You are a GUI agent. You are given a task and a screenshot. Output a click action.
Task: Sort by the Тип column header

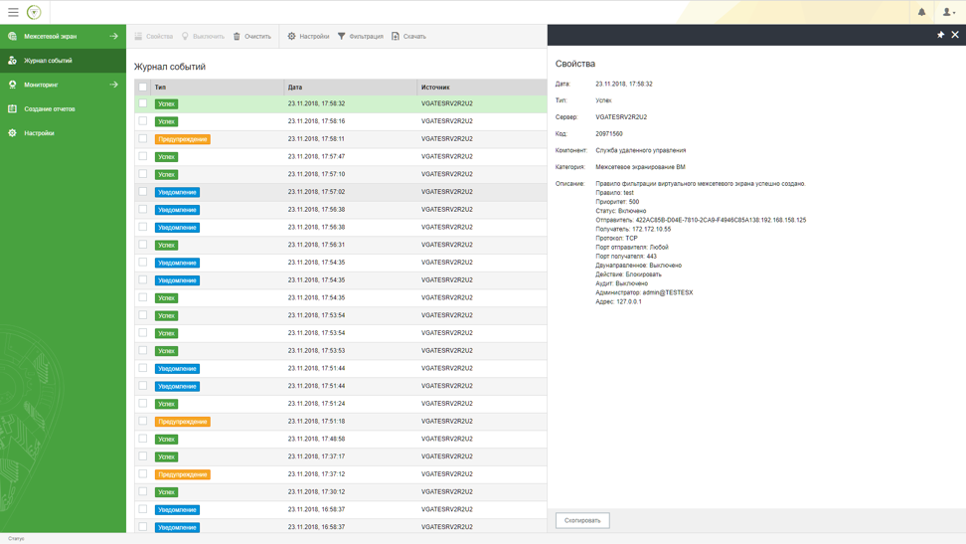[160, 87]
